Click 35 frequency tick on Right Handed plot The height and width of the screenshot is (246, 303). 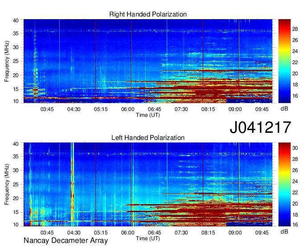(16, 33)
